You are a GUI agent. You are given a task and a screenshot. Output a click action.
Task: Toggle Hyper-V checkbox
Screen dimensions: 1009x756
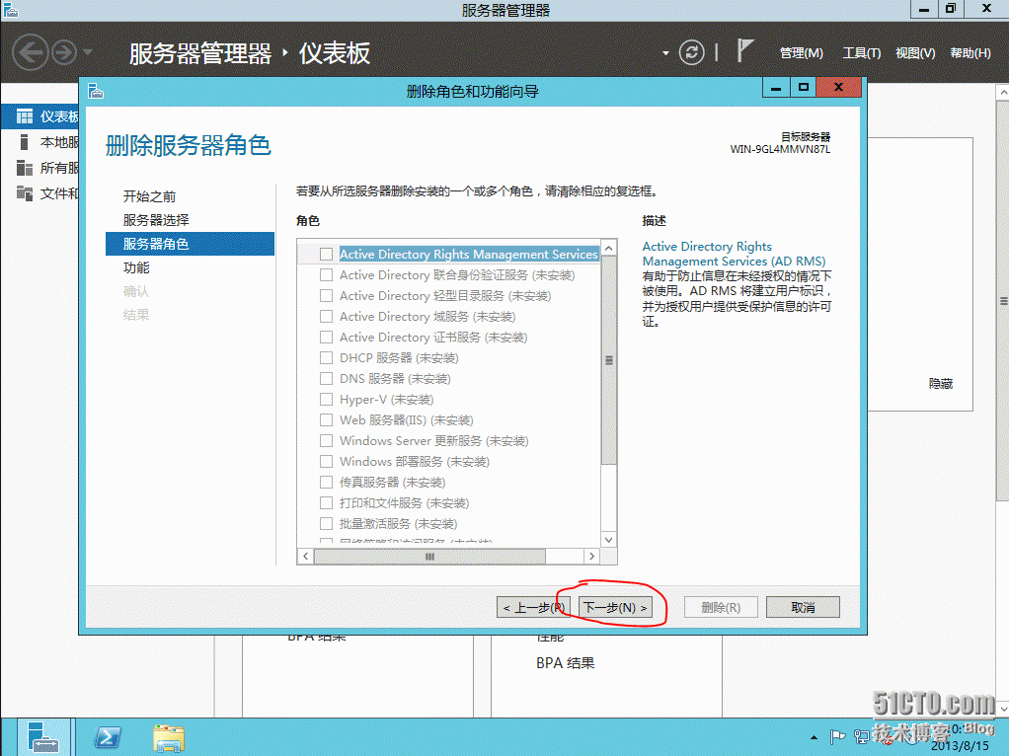coord(326,400)
